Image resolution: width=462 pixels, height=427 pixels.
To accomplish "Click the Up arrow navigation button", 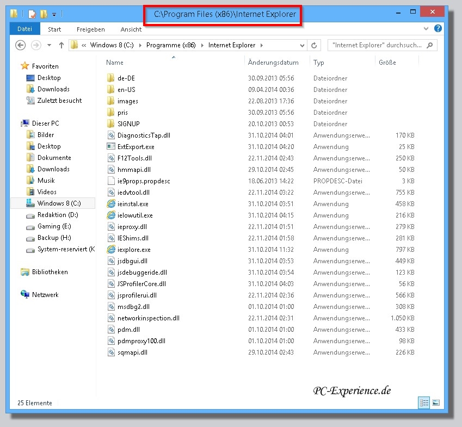I will coord(61,45).
